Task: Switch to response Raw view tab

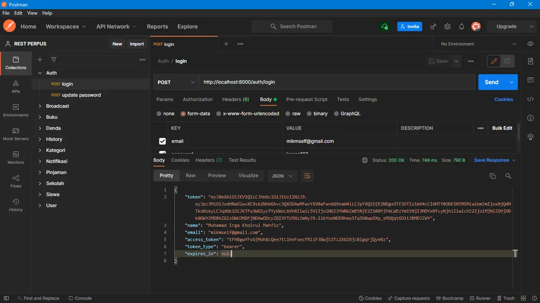Action: click(x=191, y=176)
